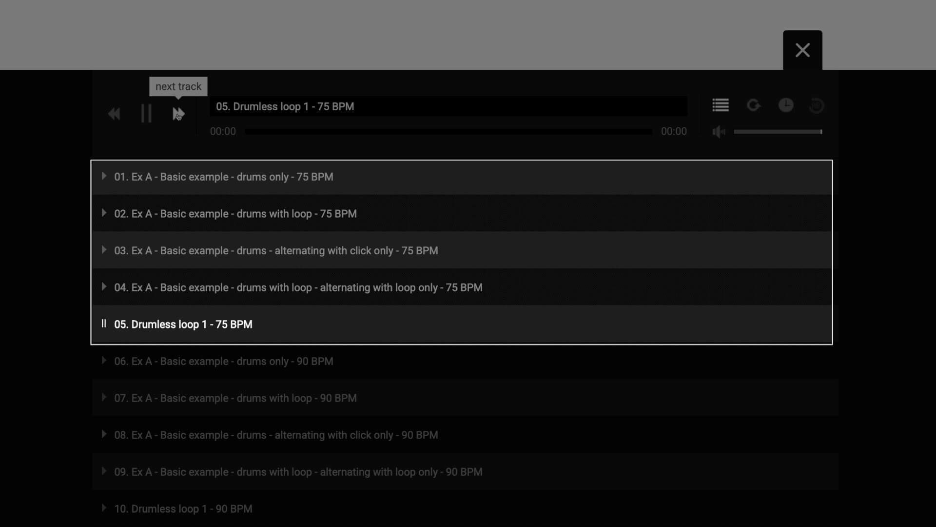Toggle the playlist list view icon
This screenshot has height=527, width=936.
point(720,105)
